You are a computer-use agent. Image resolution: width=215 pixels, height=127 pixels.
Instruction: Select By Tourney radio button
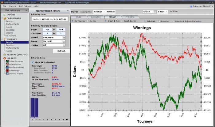(x=72, y=21)
